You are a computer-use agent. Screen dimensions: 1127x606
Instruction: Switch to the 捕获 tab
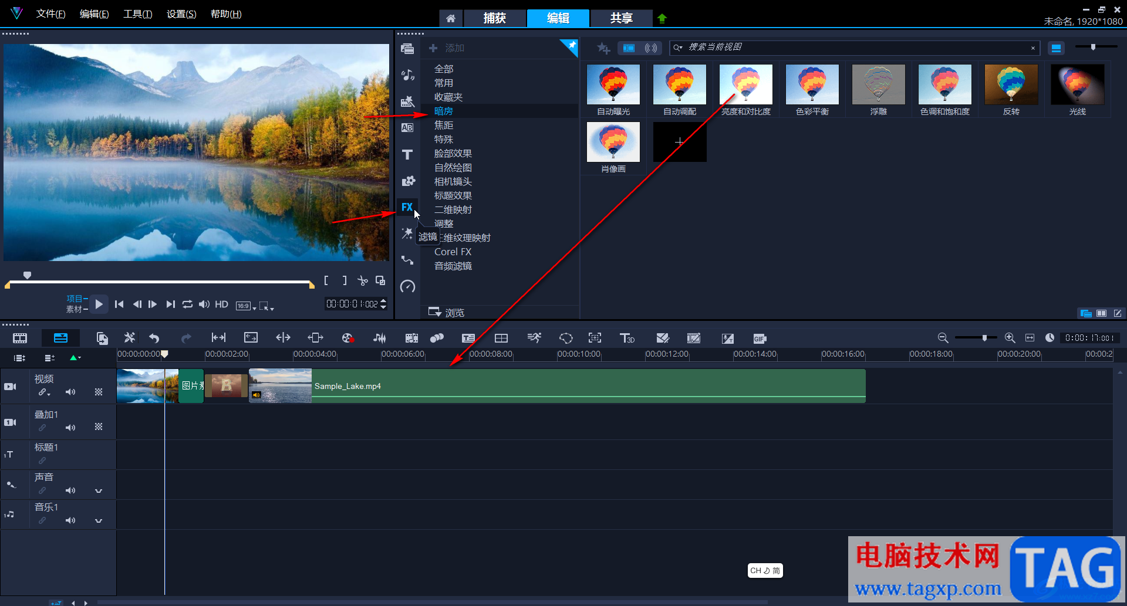(x=494, y=18)
